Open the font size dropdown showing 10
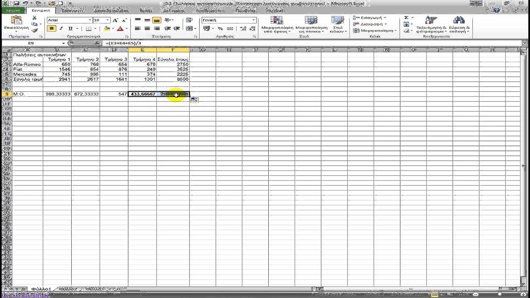This screenshot has height=298, width=530. point(108,20)
